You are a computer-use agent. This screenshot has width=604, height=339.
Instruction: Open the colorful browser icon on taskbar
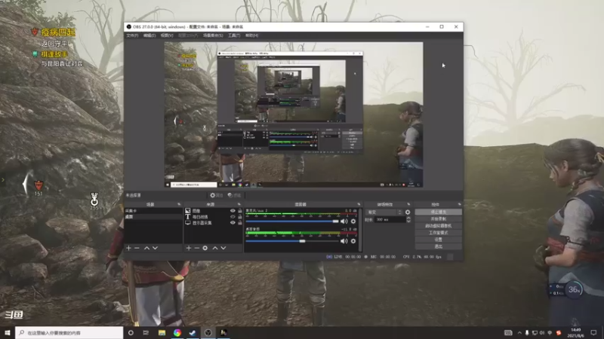pos(177,333)
